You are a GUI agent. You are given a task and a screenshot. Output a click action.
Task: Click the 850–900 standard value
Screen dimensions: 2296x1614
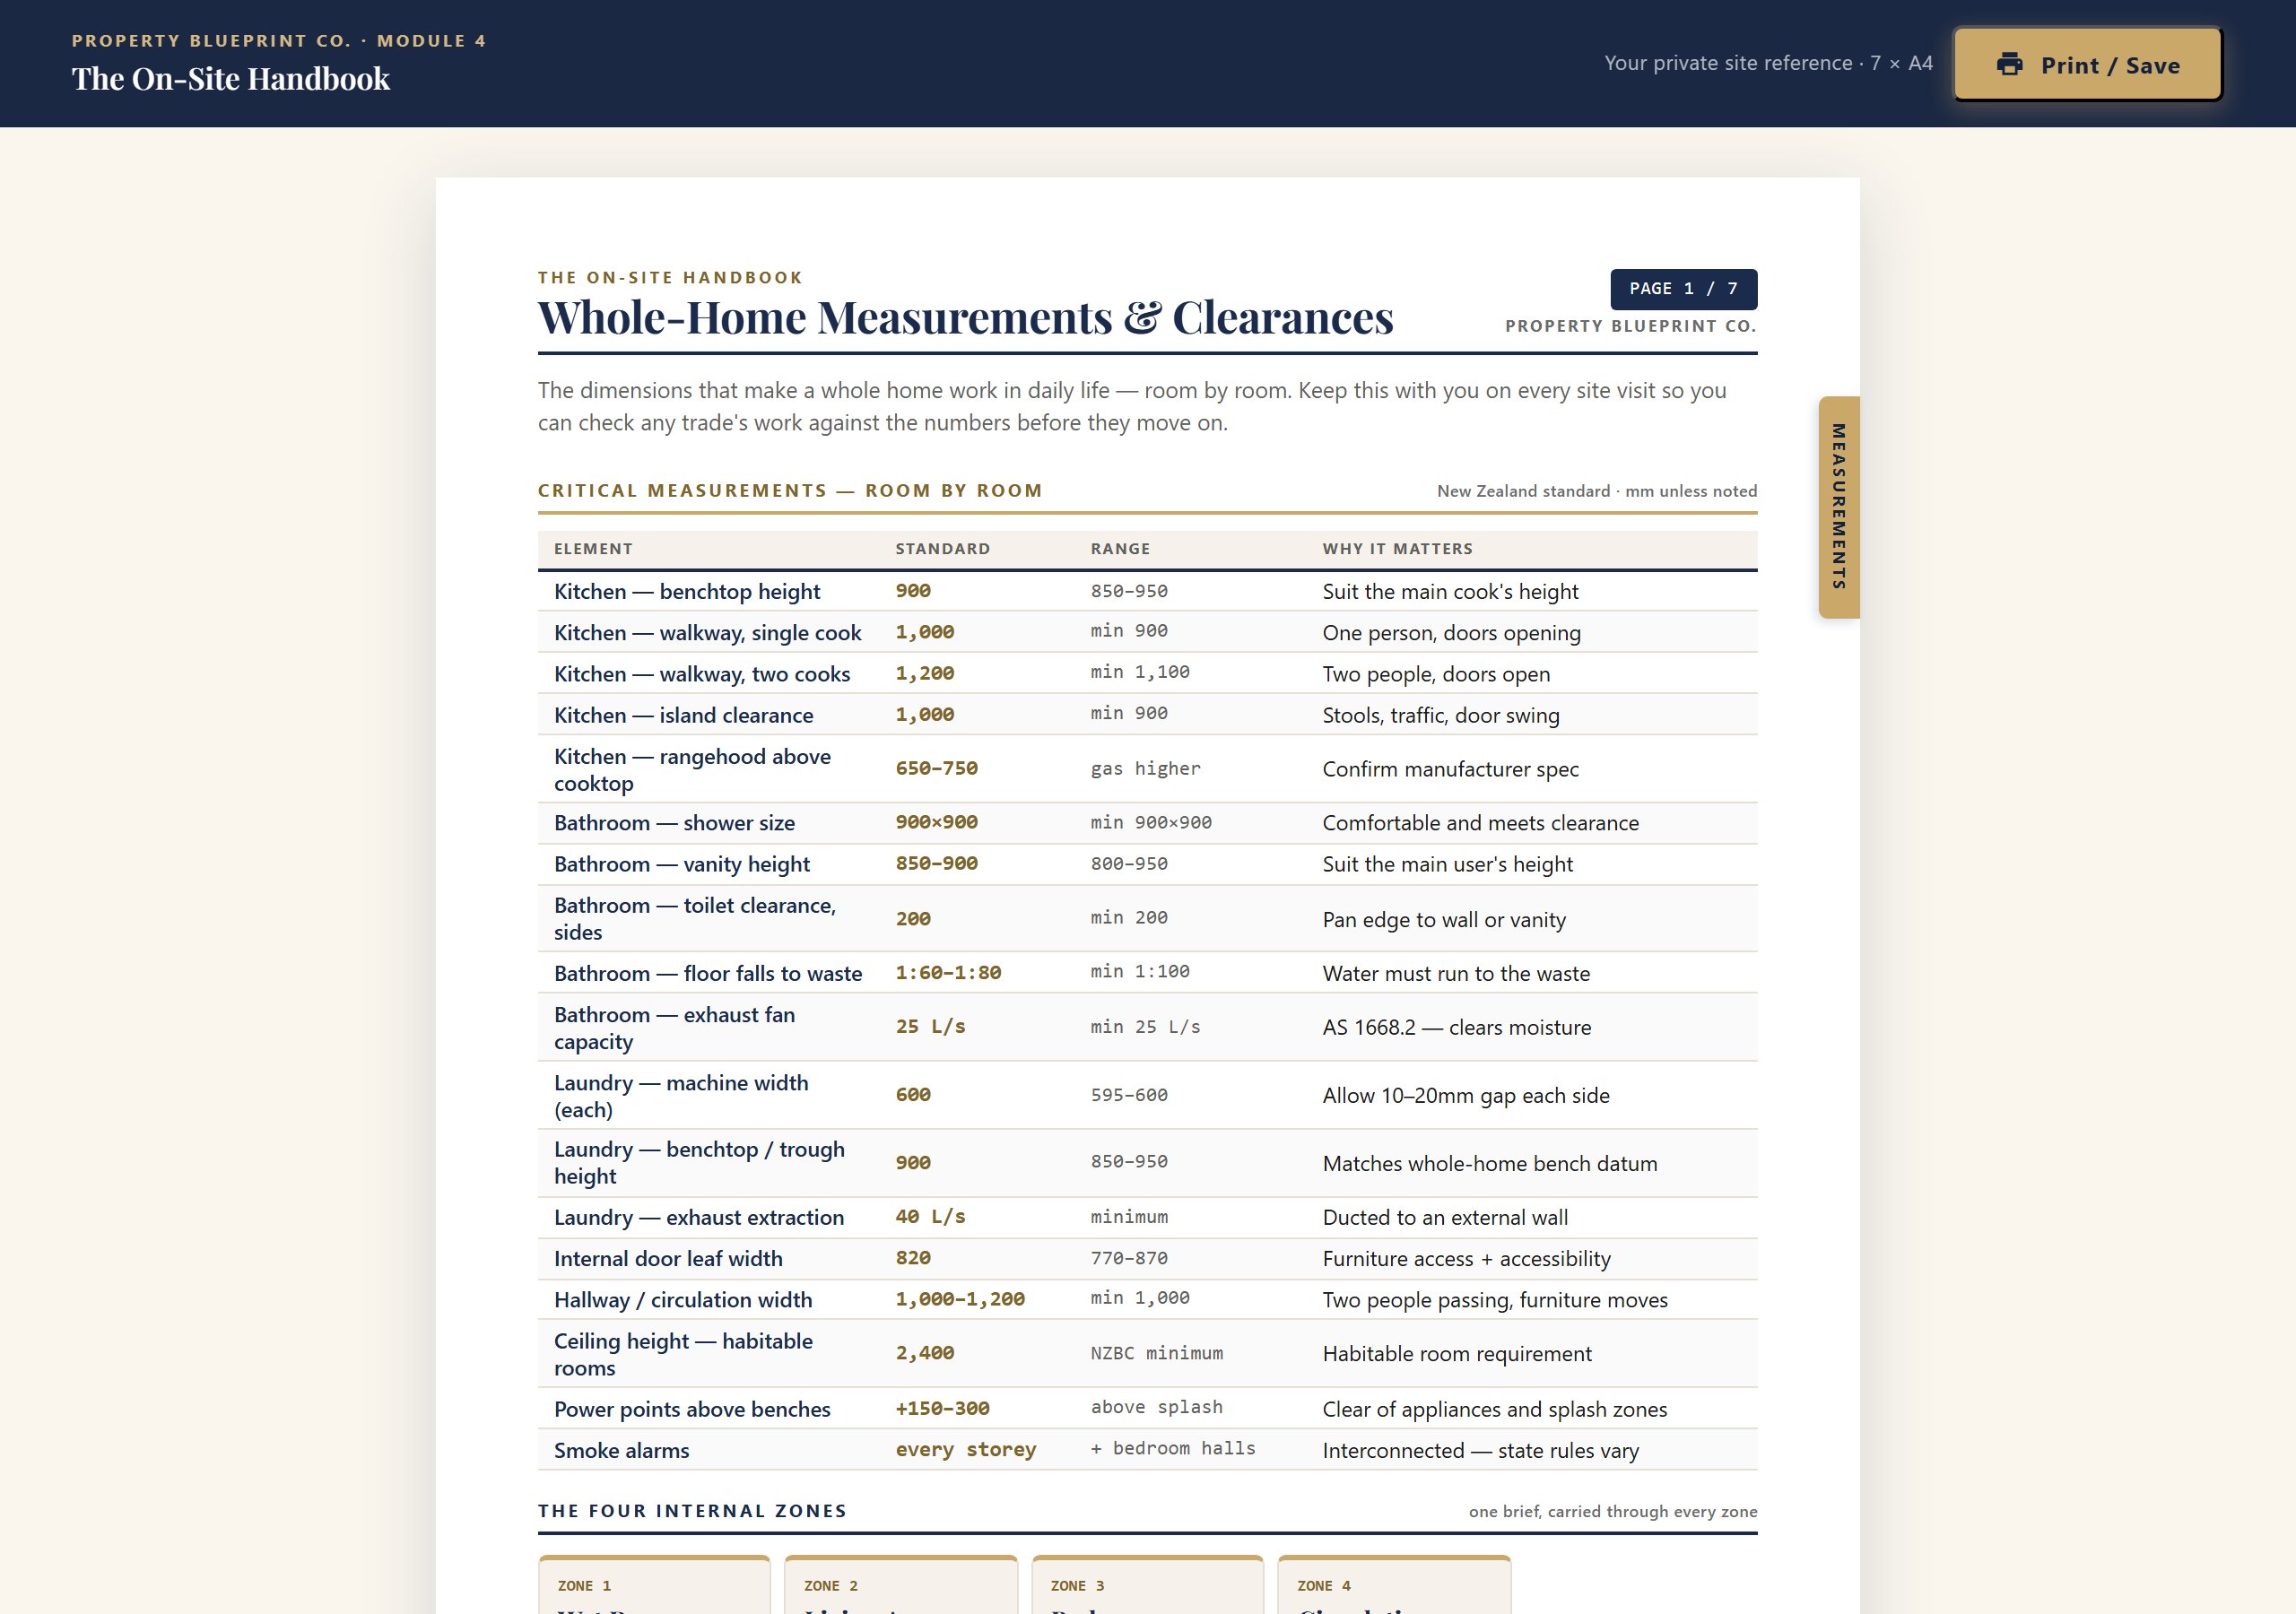936,864
